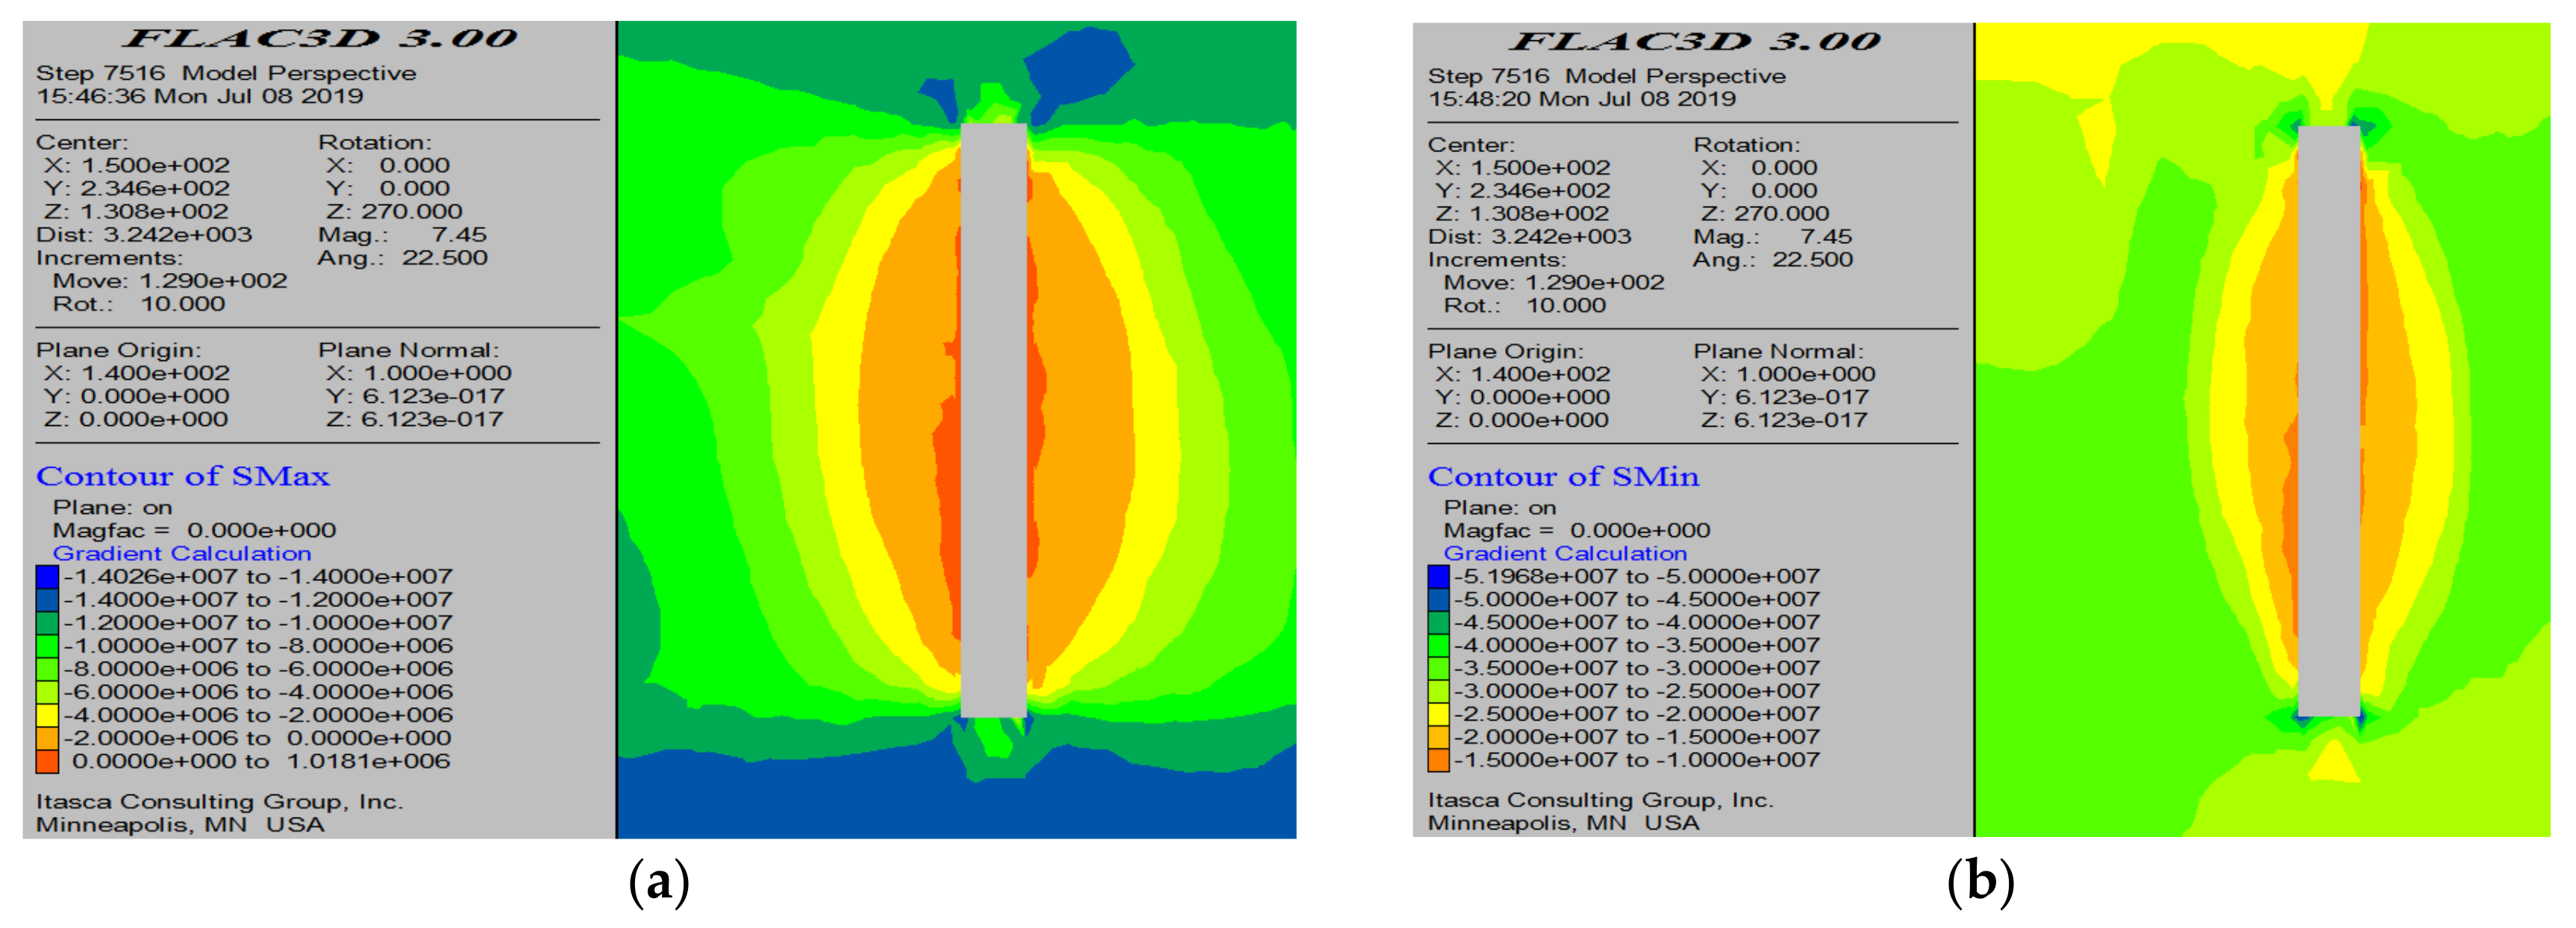Click the yellow SMax swatch for -4.0000e+006 to -2.0000e+006
The height and width of the screenshot is (928, 2576).
click(x=47, y=715)
